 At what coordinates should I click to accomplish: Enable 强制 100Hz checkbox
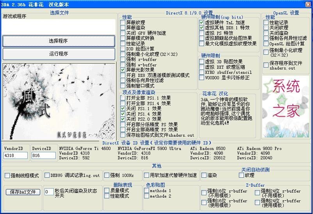[x=107, y=175]
